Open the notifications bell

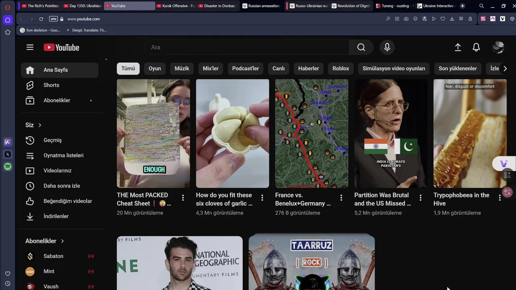point(476,47)
